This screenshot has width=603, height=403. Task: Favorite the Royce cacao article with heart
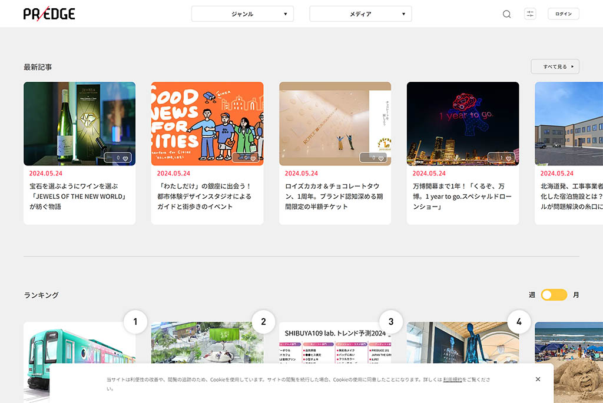click(381, 158)
